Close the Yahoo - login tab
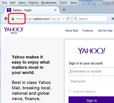114x103 pixels. point(55,10)
